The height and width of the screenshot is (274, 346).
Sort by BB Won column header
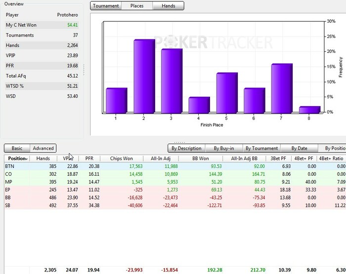pyautogui.click(x=200, y=158)
